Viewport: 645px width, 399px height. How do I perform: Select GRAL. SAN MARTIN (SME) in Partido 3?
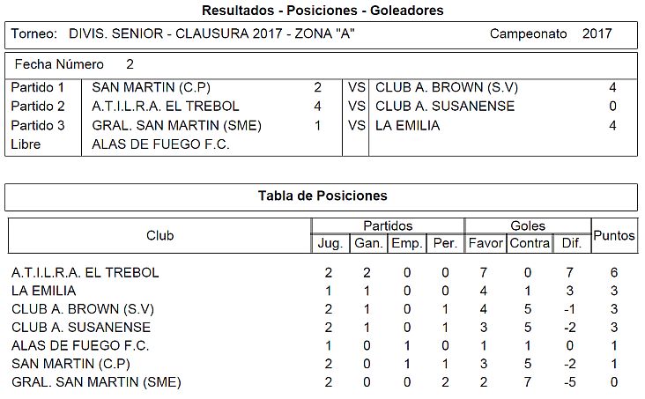pos(176,125)
